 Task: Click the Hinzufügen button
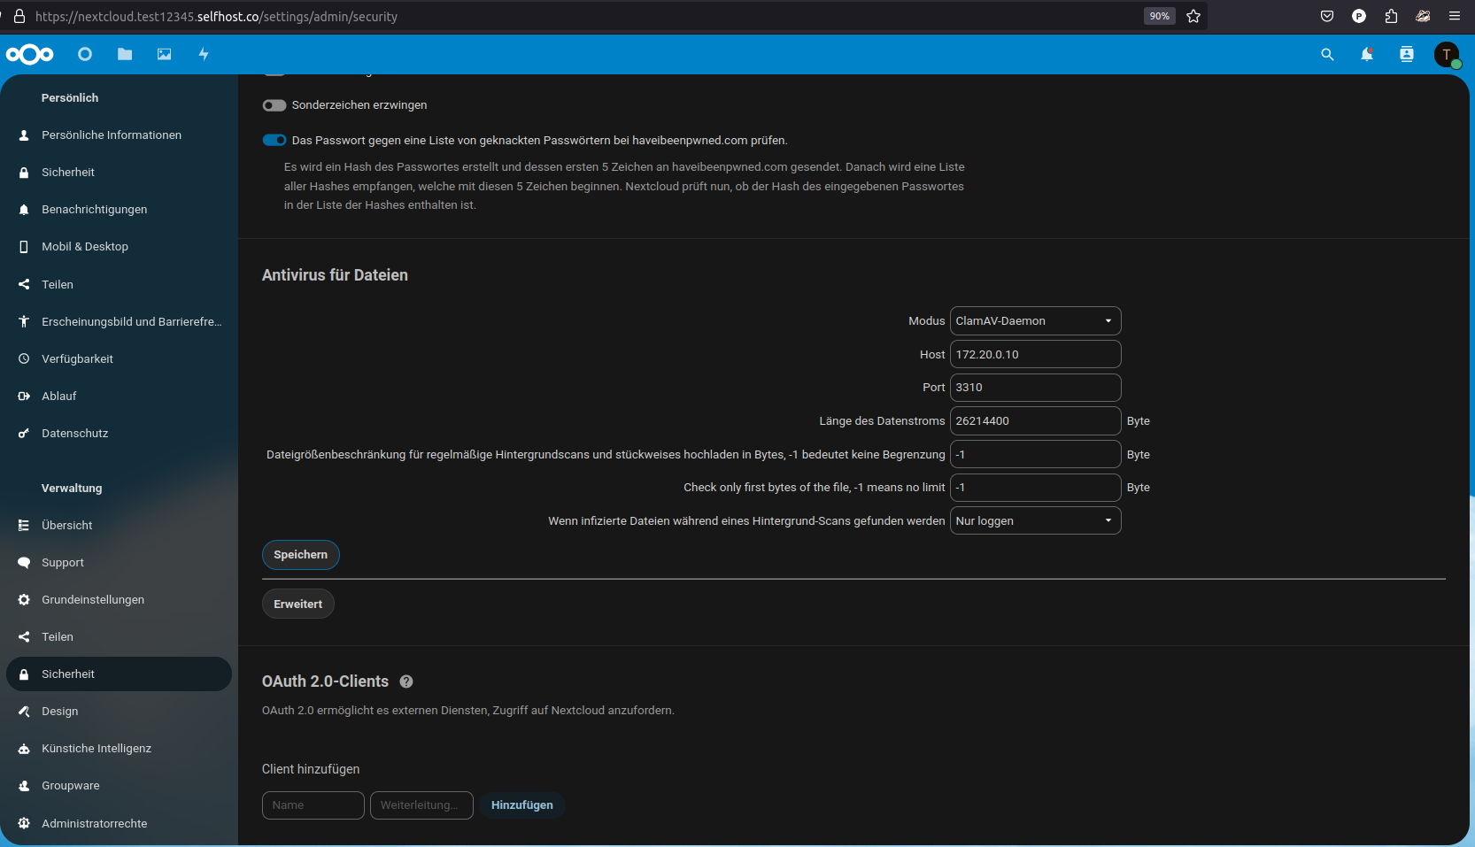522,805
